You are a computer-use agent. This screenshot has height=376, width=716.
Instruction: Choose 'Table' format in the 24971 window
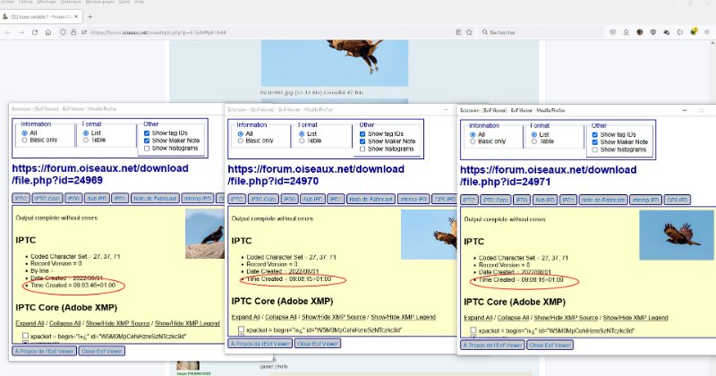(534, 141)
